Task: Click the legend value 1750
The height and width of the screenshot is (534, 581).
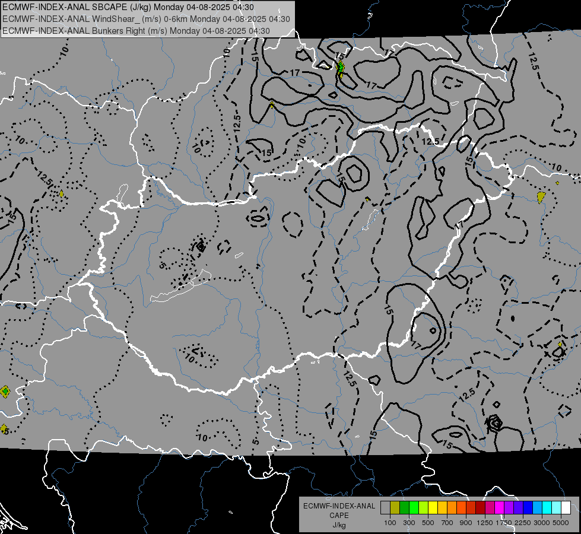Action: pyautogui.click(x=504, y=523)
